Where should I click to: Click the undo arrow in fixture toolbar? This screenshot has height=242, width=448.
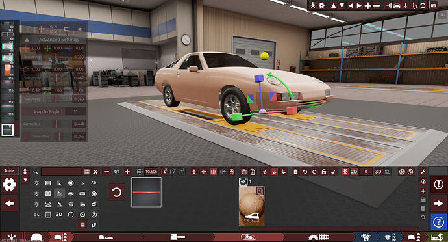click(305, 172)
